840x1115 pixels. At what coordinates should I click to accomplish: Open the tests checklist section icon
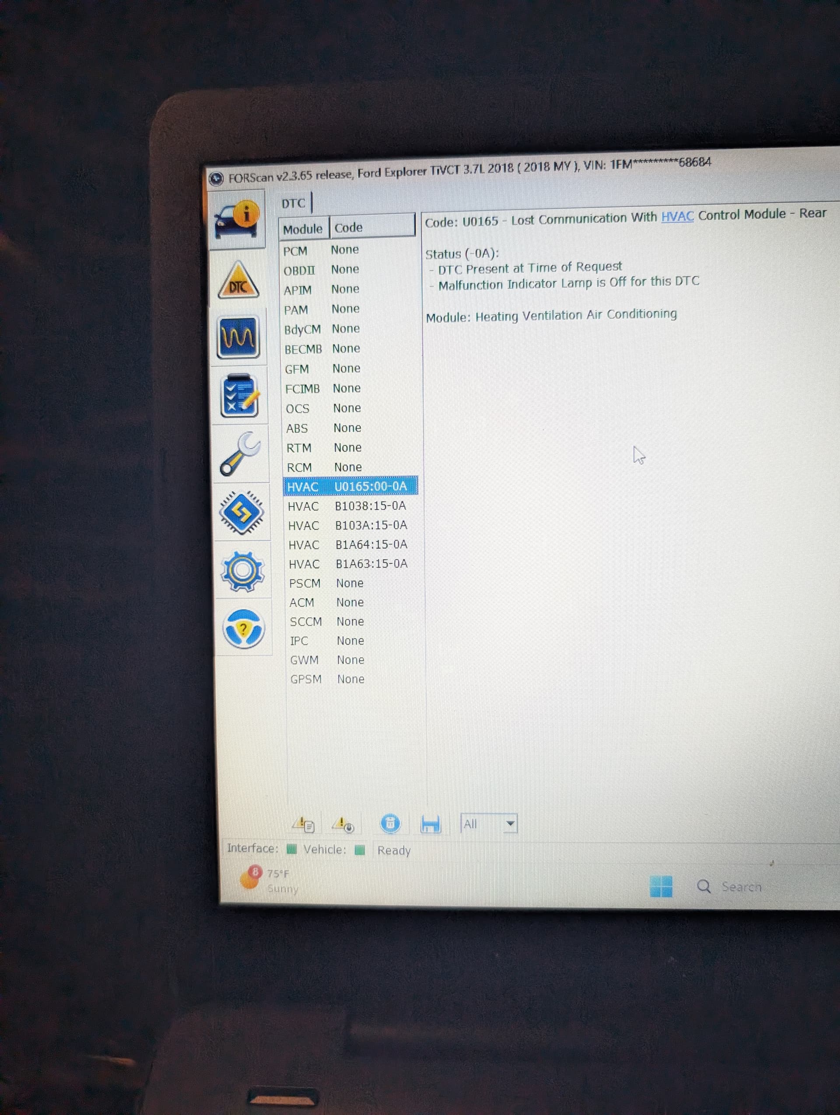240,396
